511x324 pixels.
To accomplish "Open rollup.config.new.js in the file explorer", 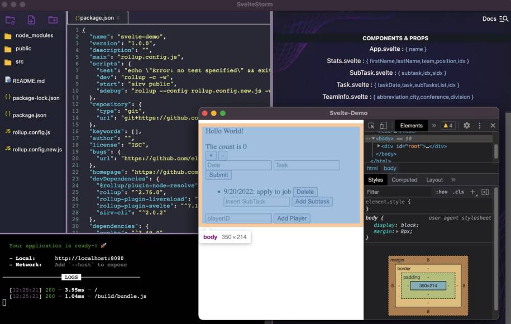I will click(x=34, y=149).
